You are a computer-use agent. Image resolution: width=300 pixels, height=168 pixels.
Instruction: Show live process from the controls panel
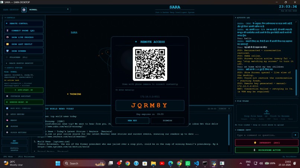pos(24,37)
